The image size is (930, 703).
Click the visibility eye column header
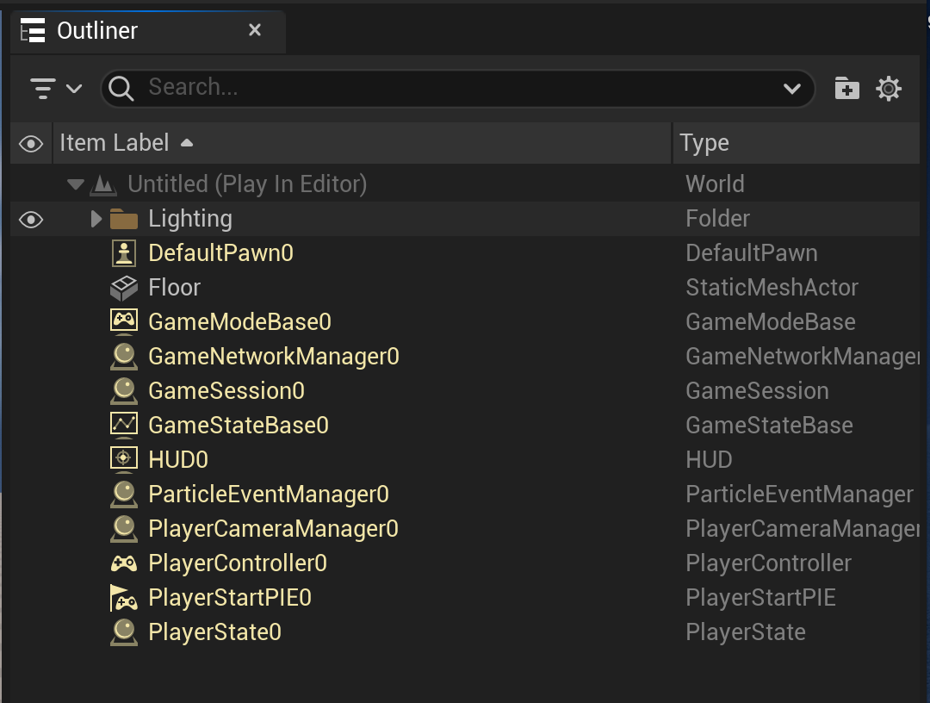[x=31, y=144]
